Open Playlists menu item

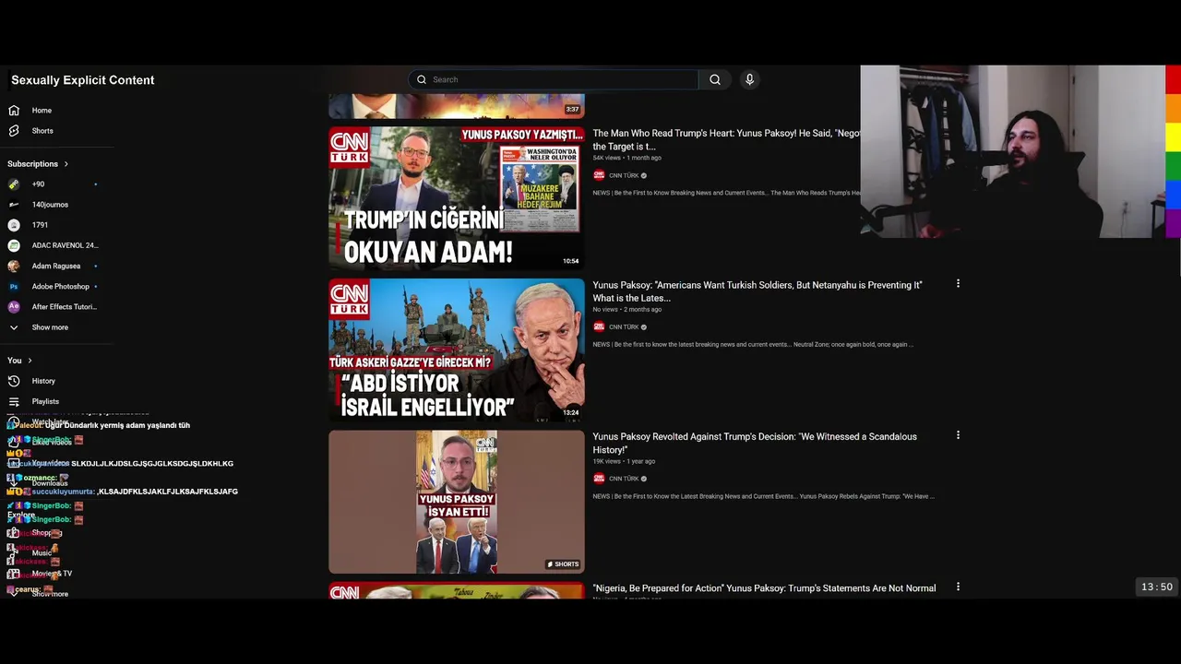pos(45,402)
